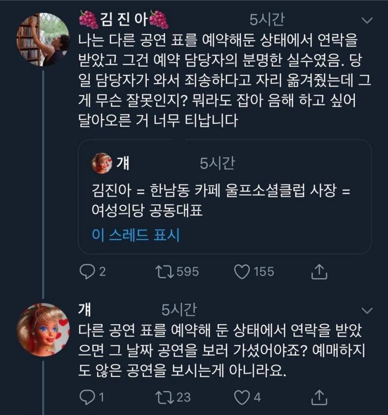Like the tweet showing 155 likes
388x415 pixels.
click(x=242, y=272)
